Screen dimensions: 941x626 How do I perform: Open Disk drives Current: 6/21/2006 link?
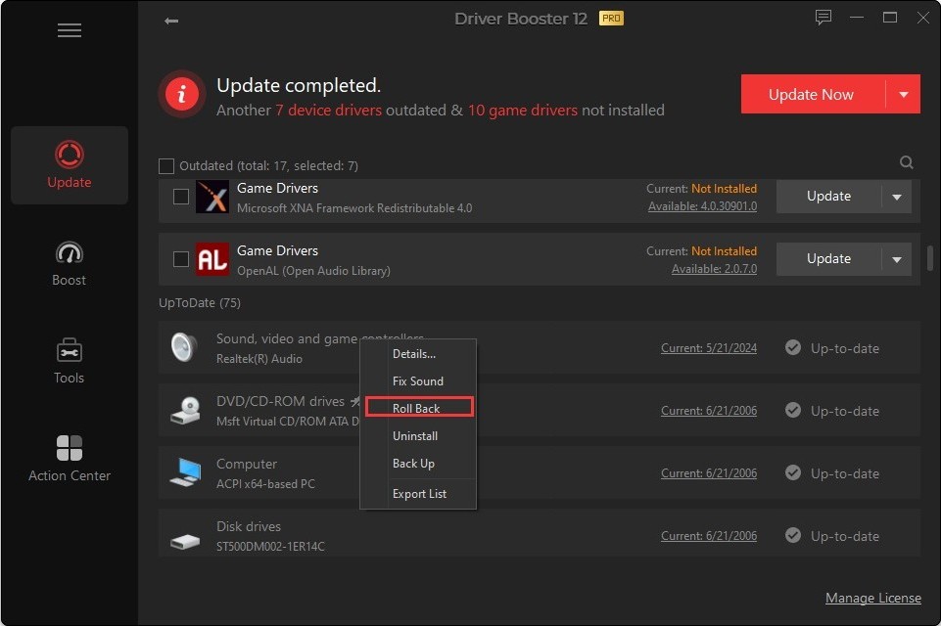(709, 535)
